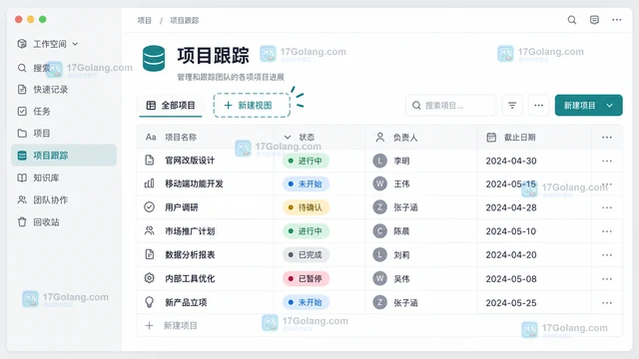
Task: Click avatar C next to 陈晨
Action: (379, 231)
